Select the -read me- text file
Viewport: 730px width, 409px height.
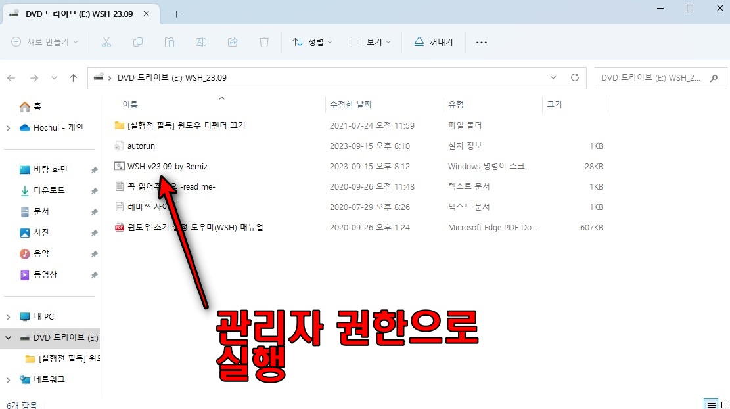click(x=165, y=187)
